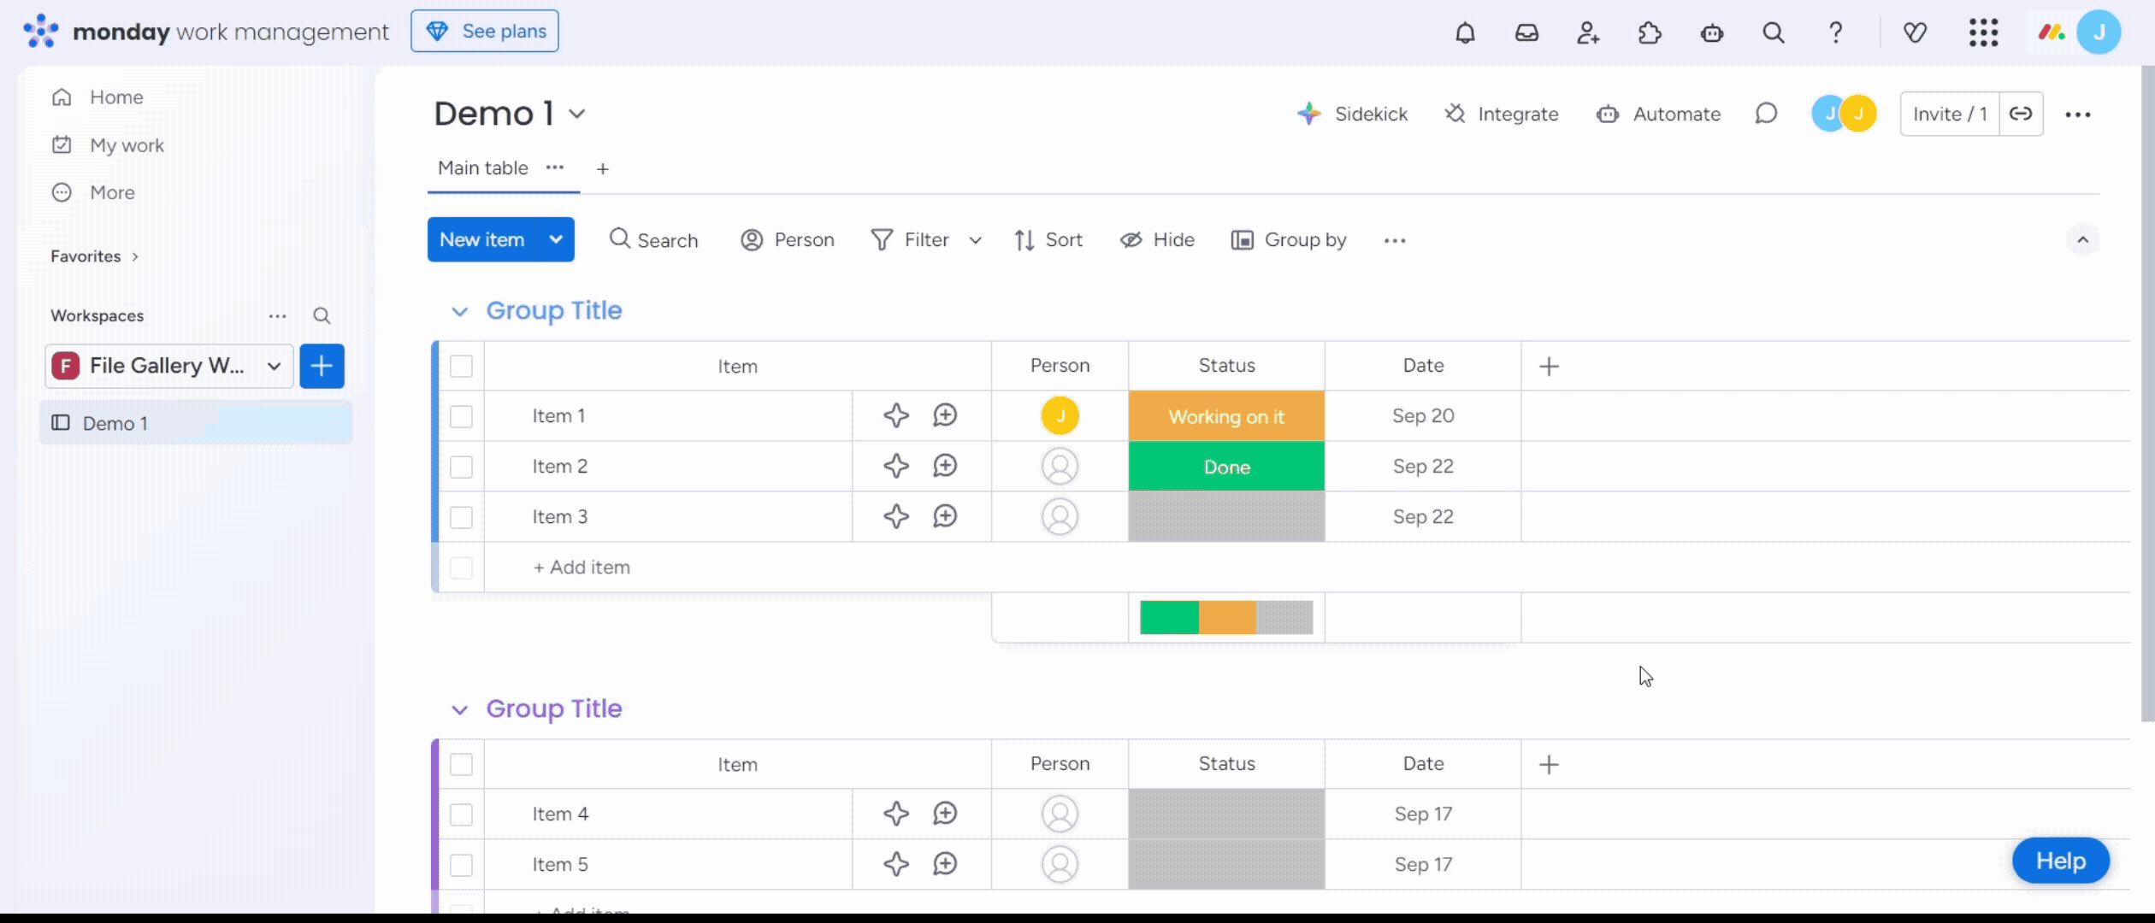This screenshot has height=923, width=2155.
Task: Open the Item 2 add update bubble
Action: point(944,467)
